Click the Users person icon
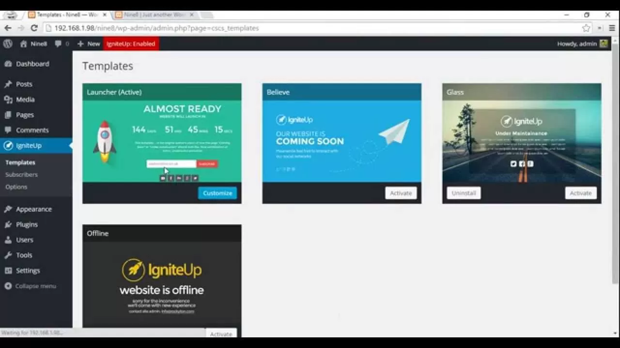This screenshot has height=348, width=620. [8, 240]
